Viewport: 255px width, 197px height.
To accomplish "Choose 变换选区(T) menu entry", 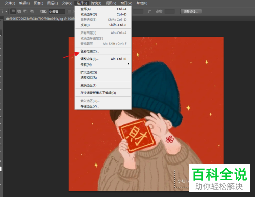I will click(103, 85).
